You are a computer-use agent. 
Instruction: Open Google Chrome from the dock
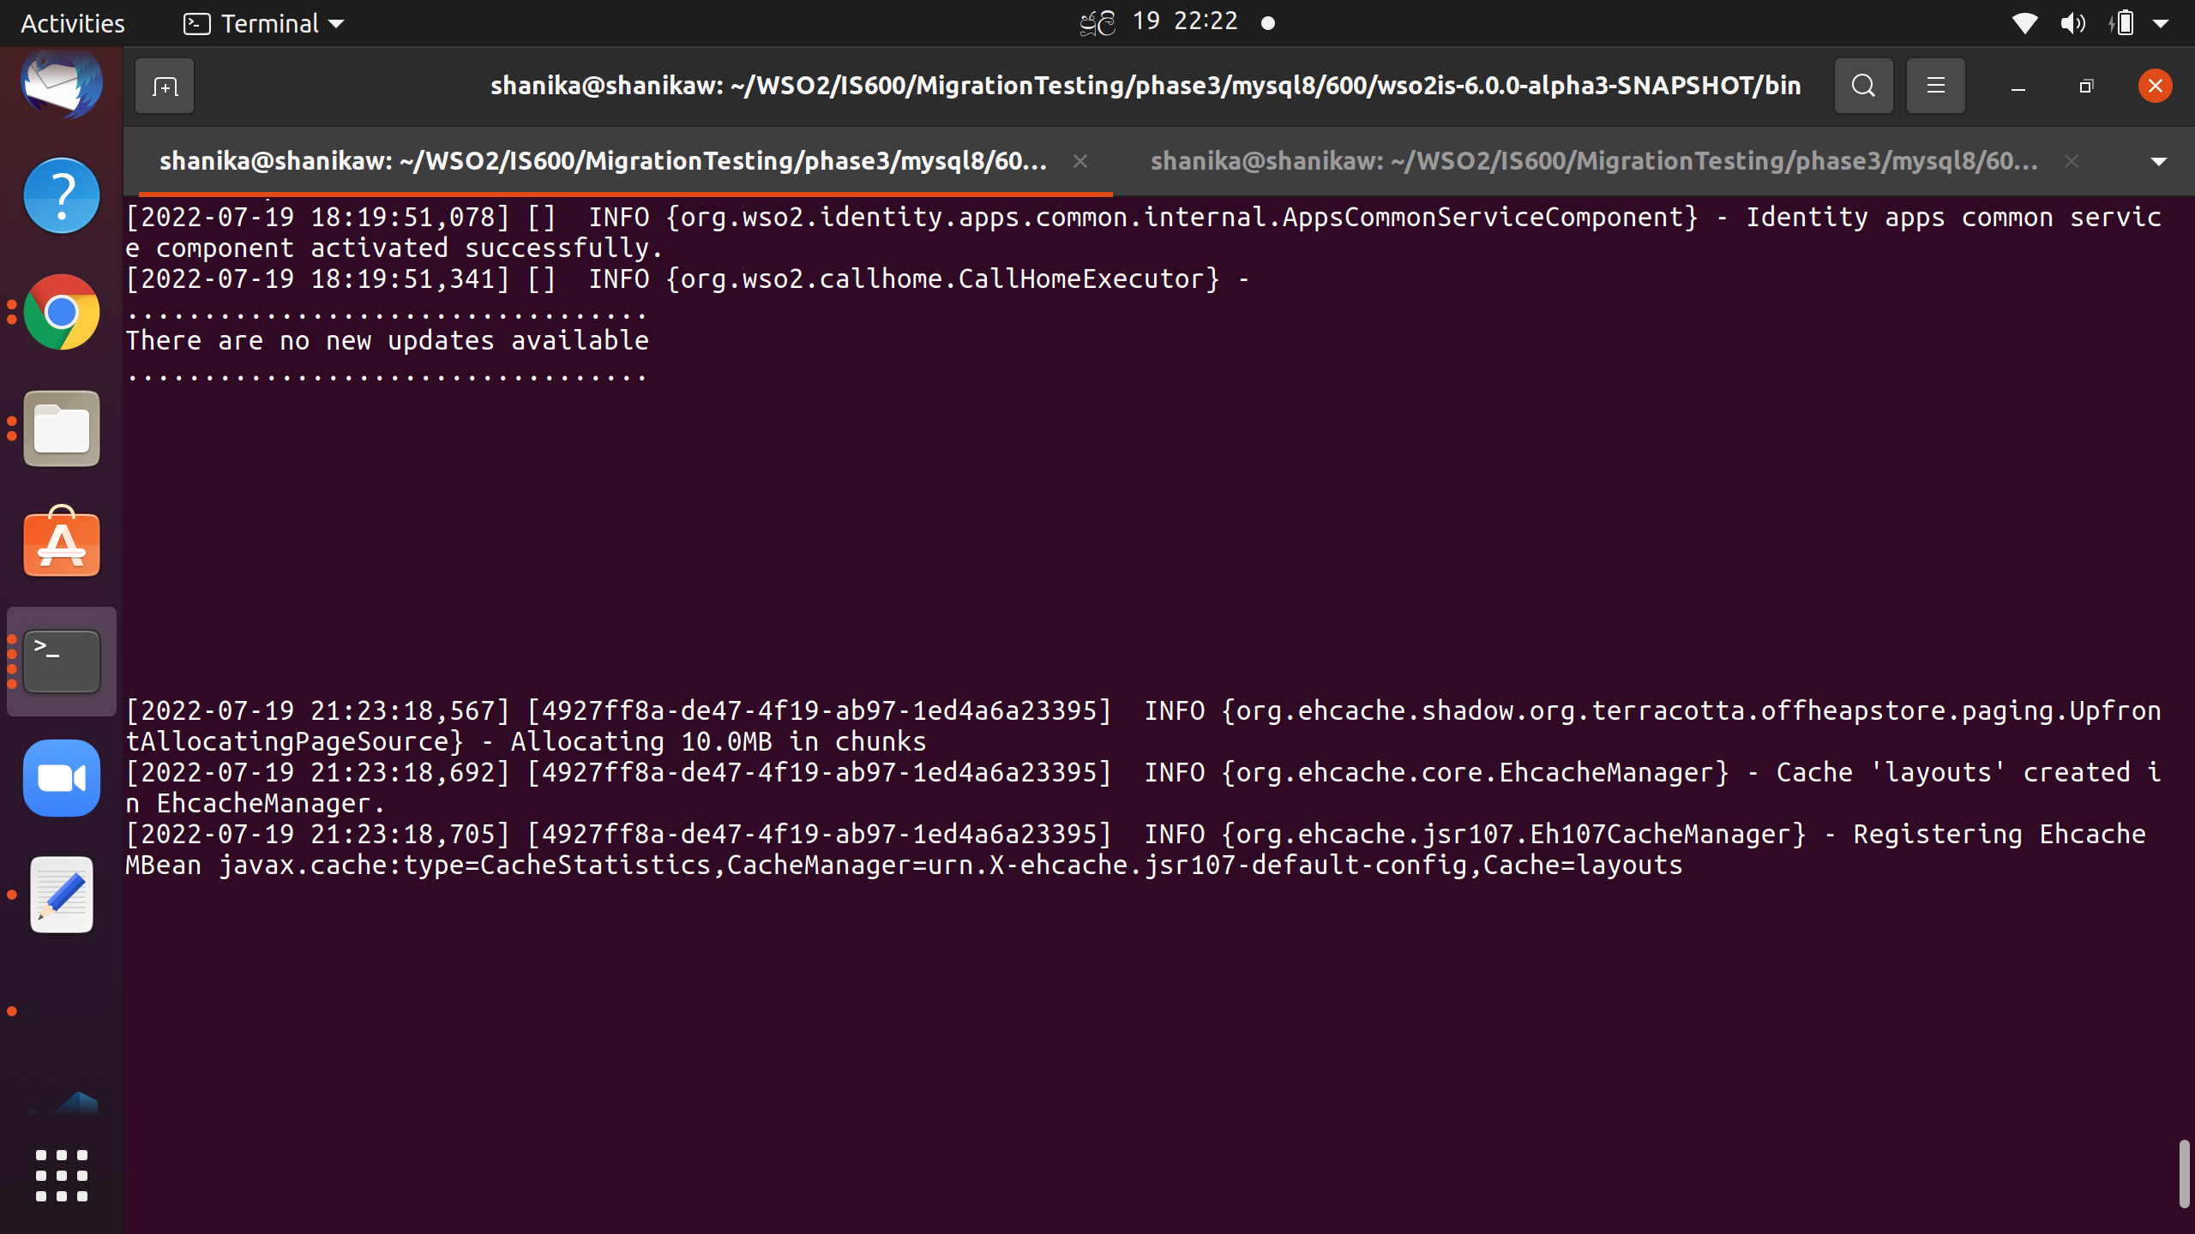click(x=62, y=312)
